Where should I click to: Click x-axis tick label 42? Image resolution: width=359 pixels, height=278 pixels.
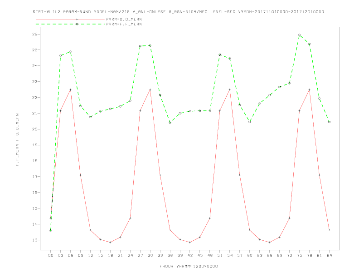point(190,255)
